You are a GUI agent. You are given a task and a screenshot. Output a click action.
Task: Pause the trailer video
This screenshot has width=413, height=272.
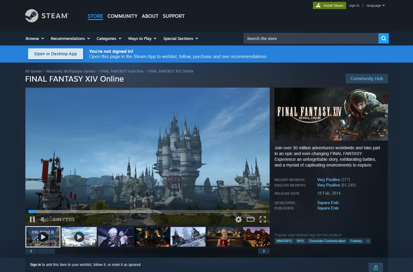pyautogui.click(x=32, y=219)
